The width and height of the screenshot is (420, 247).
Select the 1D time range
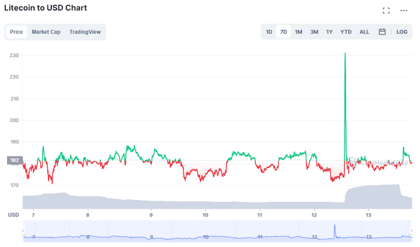[269, 32]
